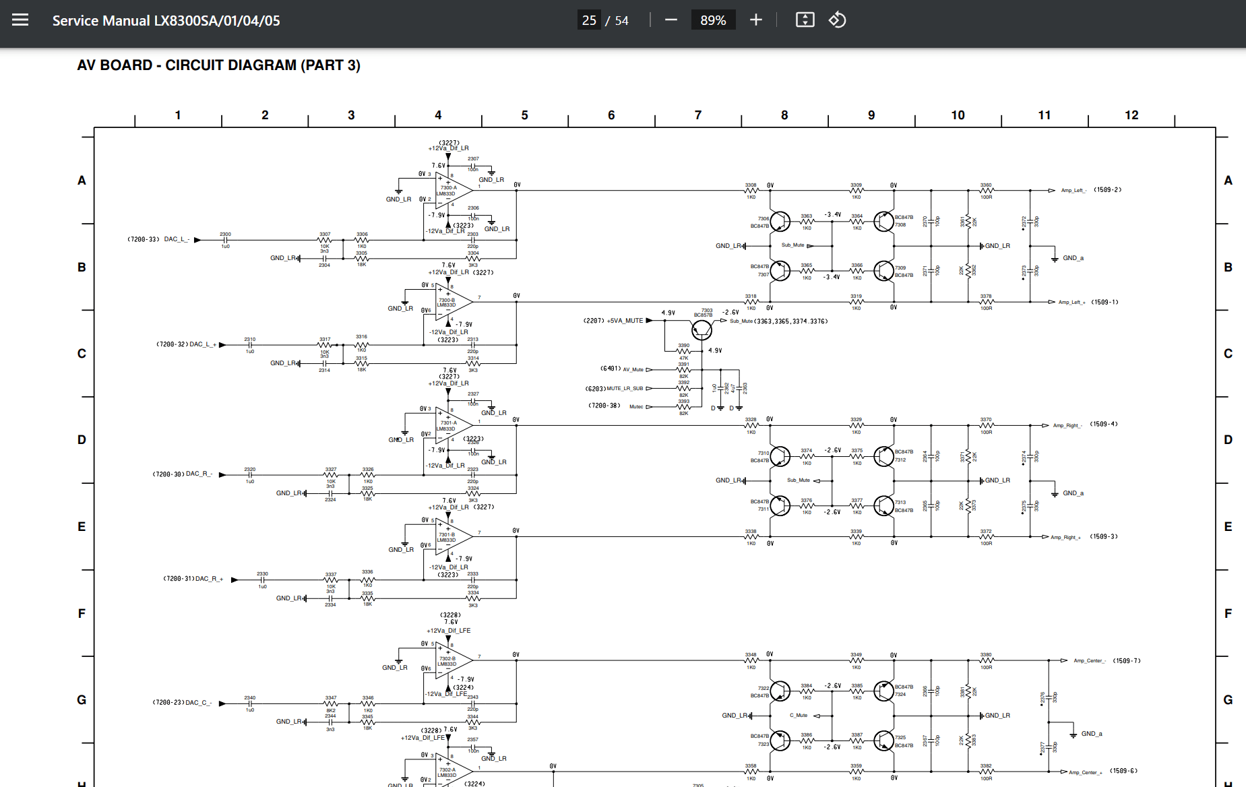Click the (2207) +5VA_MUTE label
The height and width of the screenshot is (787, 1246).
[x=613, y=321]
